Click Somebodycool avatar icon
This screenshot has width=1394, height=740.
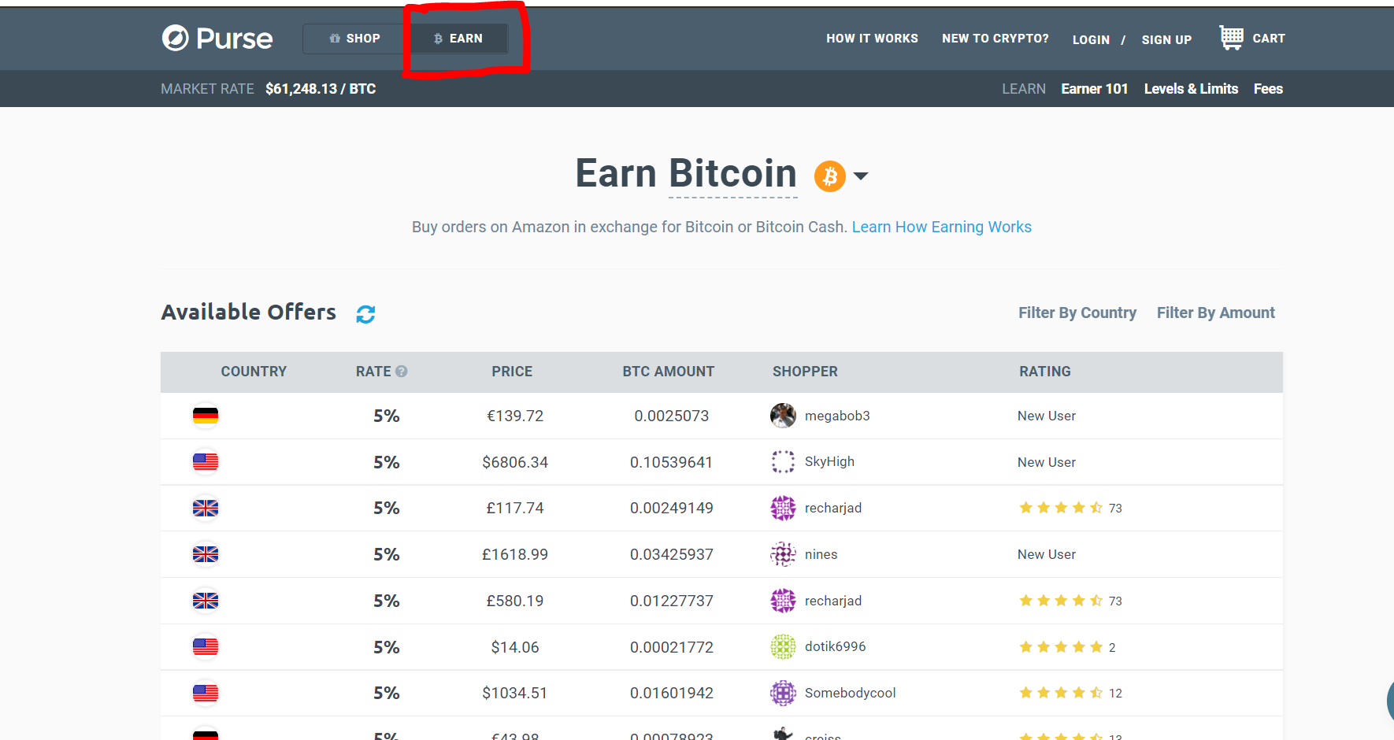783,693
